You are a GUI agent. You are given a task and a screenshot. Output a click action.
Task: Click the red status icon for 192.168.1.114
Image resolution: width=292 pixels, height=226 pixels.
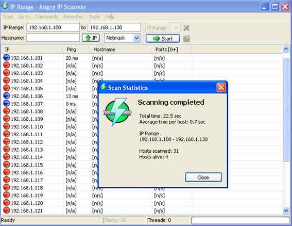[x=7, y=157]
